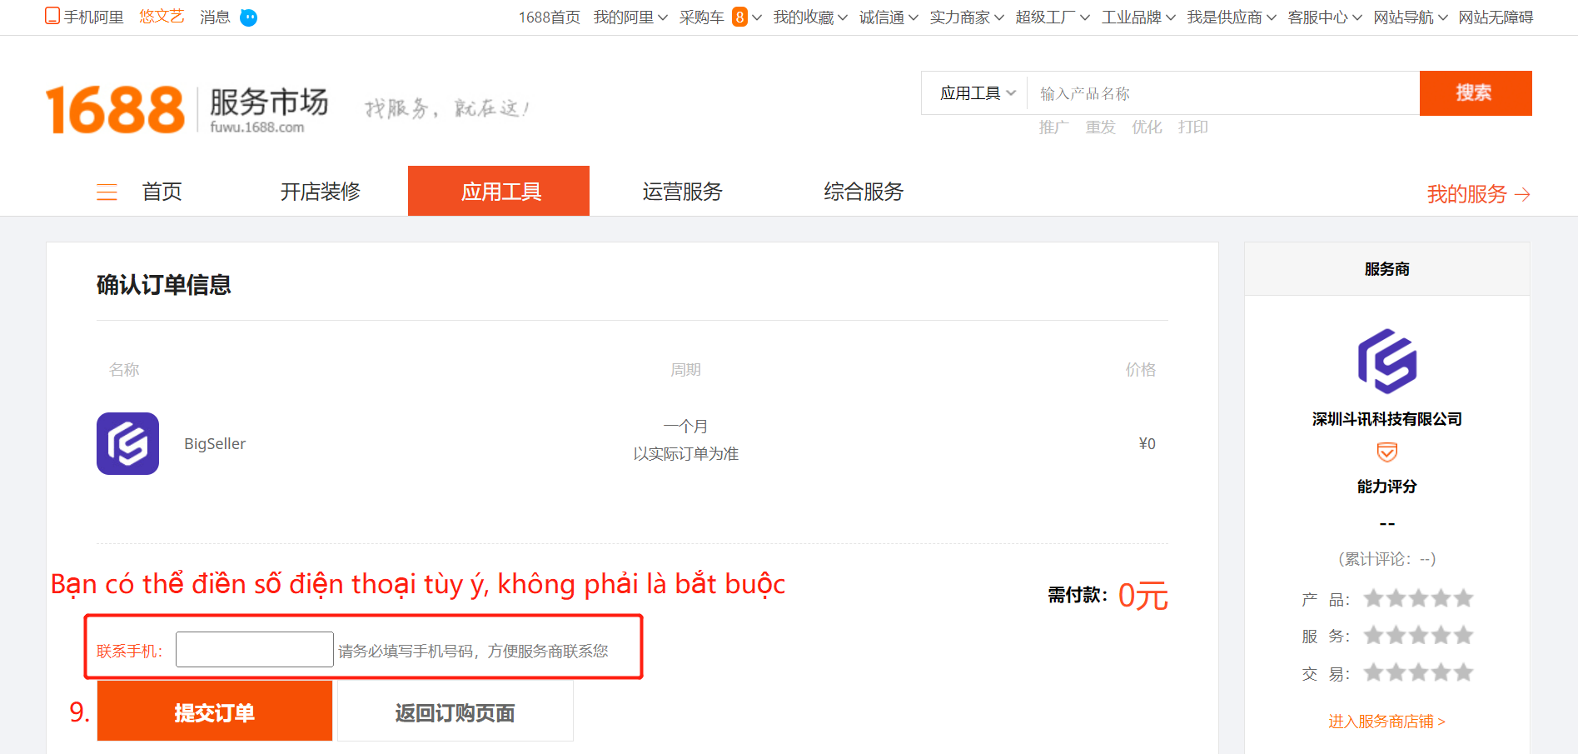The image size is (1578, 754).
Task: Click suggested keyword 优化
Action: point(1147,127)
